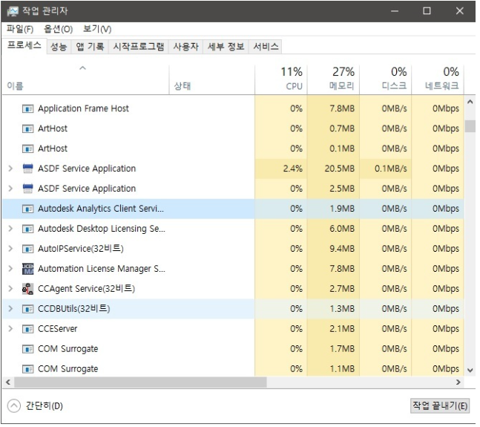Select the 프로세스 tab

[24, 46]
